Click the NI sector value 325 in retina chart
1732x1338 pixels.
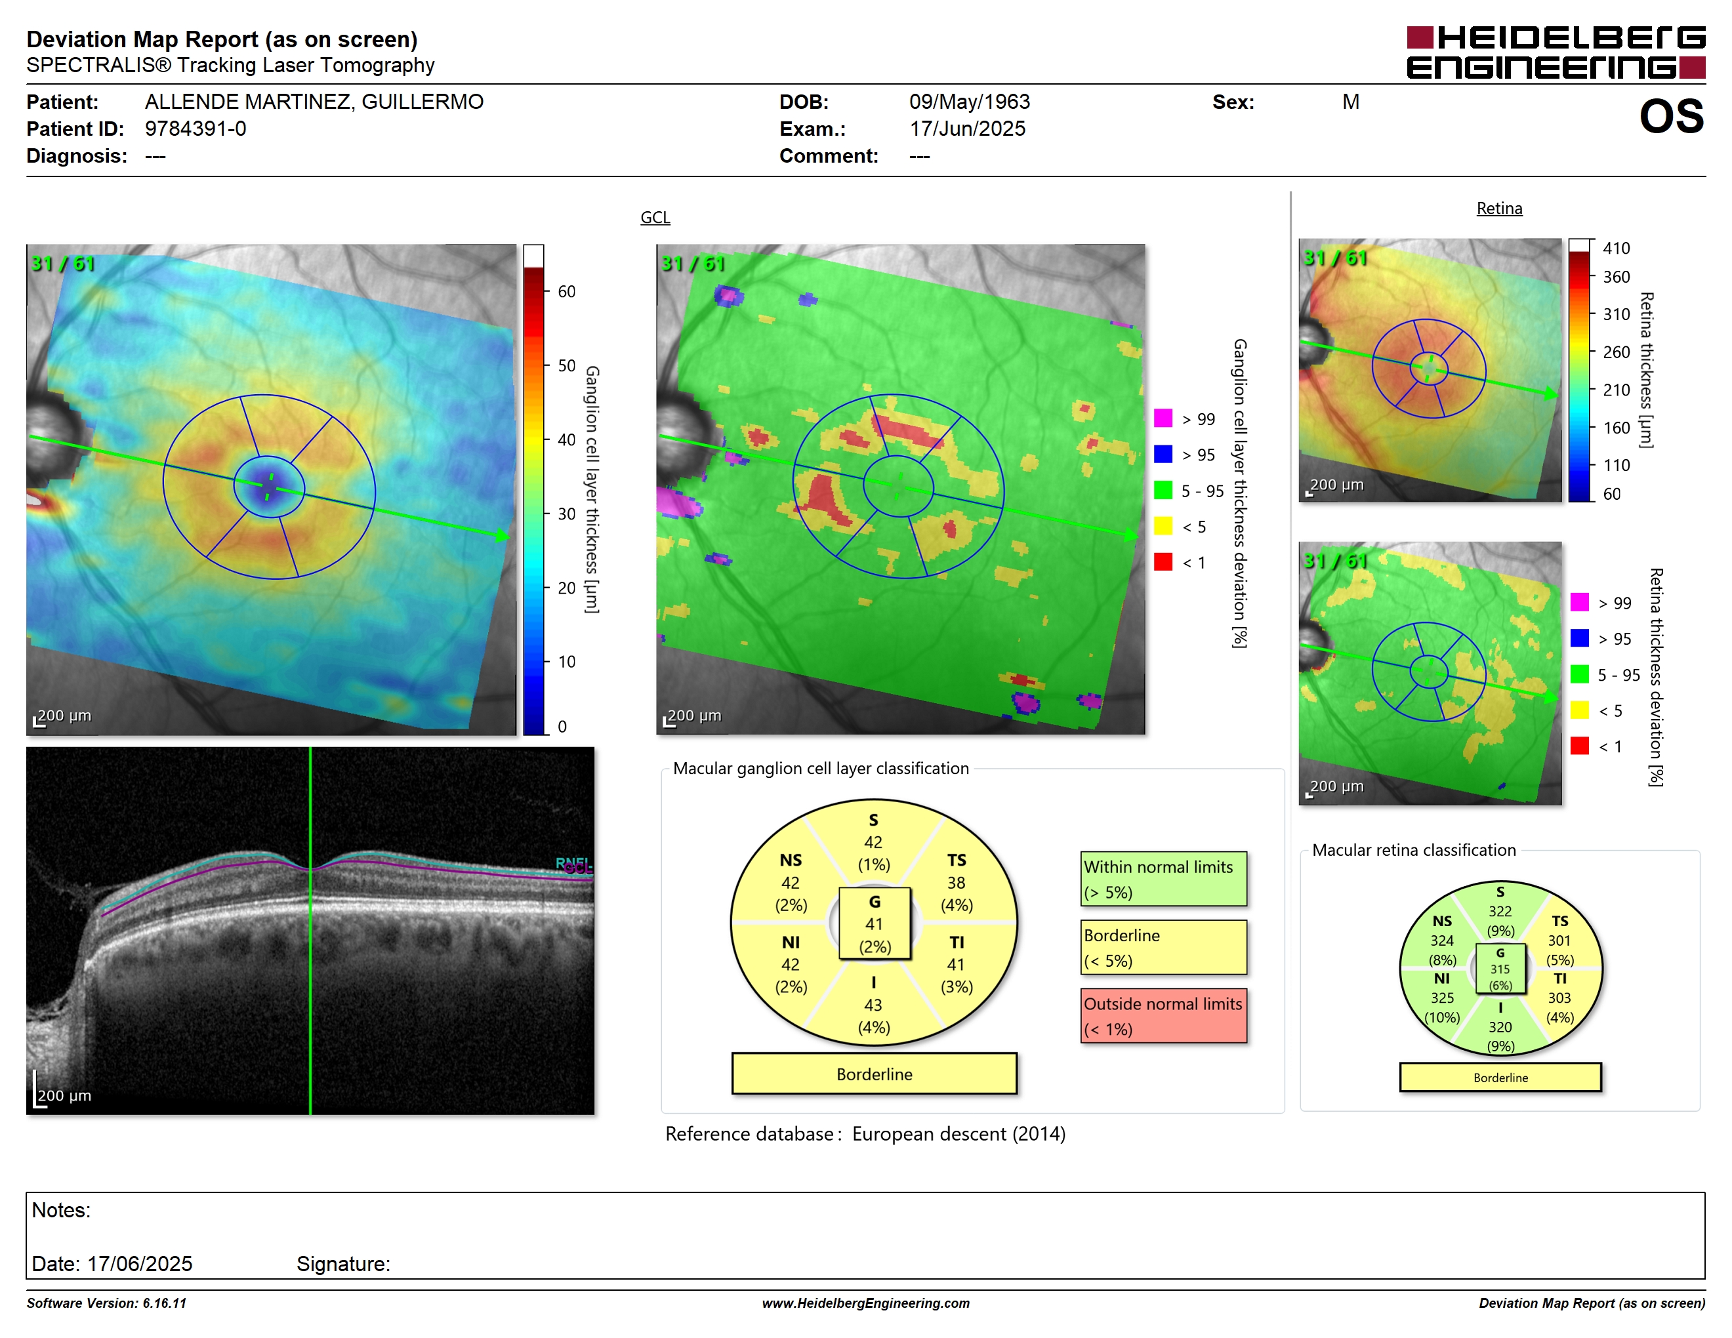(1442, 998)
